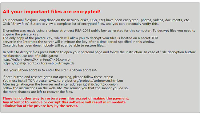This screenshot has height=114, width=200.
Task: Click the red 'There is no other way' warning line
Action: 66,98
